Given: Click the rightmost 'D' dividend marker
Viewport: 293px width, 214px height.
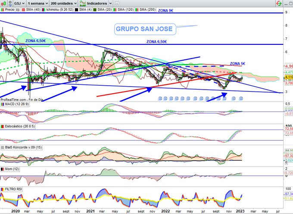Looking at the screenshot, I should [x=241, y=99].
